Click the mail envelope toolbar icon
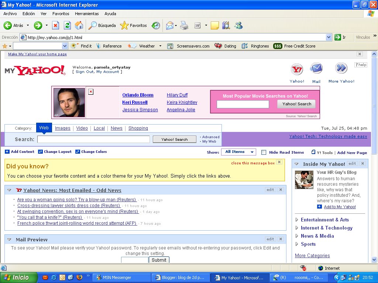 170,25
